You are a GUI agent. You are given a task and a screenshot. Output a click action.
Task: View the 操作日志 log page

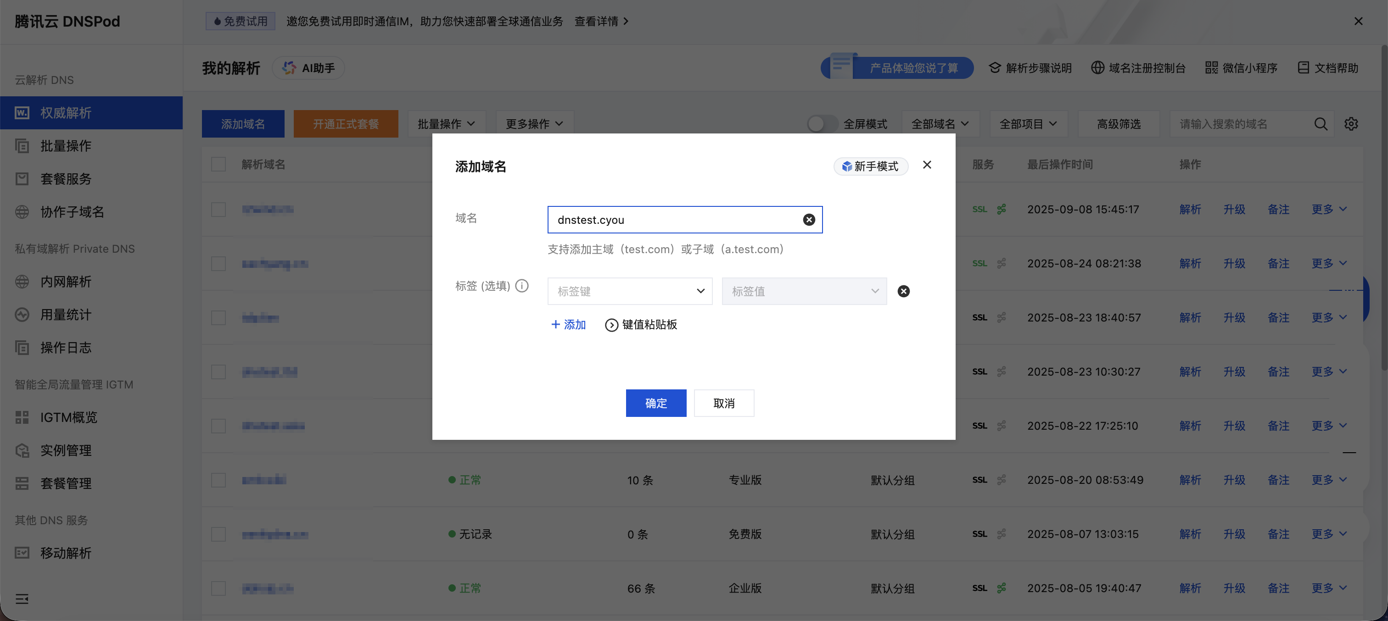(x=66, y=347)
